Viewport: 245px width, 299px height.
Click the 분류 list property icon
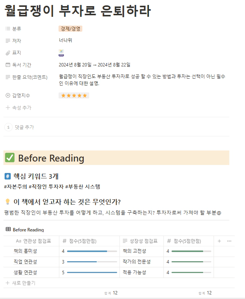8,29
